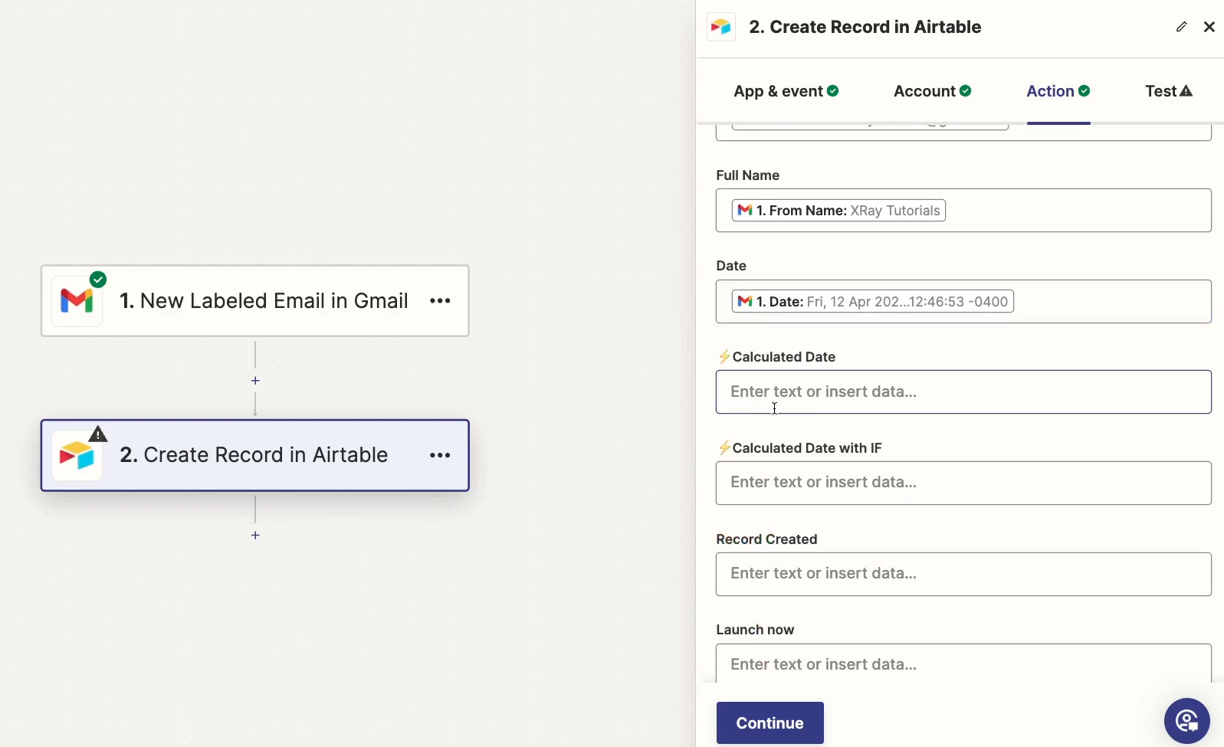The height and width of the screenshot is (747, 1224).
Task: Click the lightning bolt icon by Calculated Date
Action: (724, 357)
